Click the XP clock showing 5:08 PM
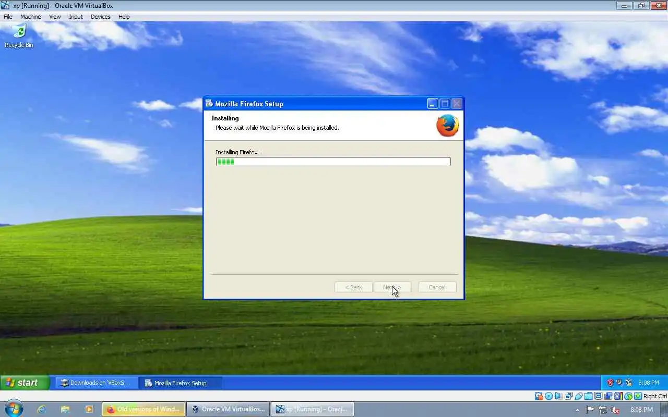This screenshot has height=417, width=668. 649,383
